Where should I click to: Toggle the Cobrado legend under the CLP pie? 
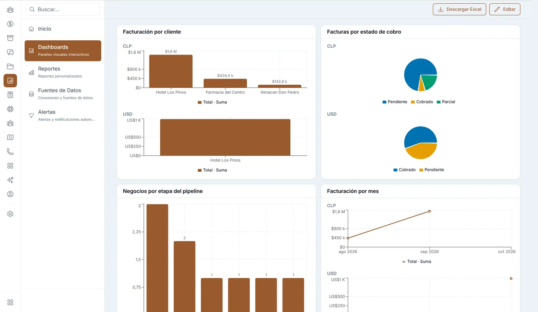coord(422,102)
